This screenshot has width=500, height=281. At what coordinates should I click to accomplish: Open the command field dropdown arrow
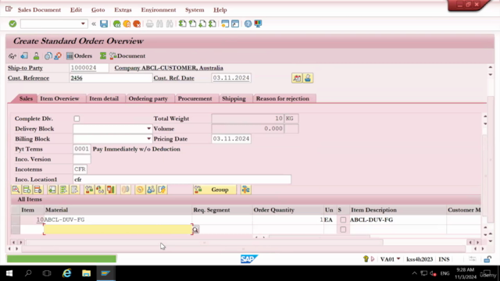coord(83,24)
